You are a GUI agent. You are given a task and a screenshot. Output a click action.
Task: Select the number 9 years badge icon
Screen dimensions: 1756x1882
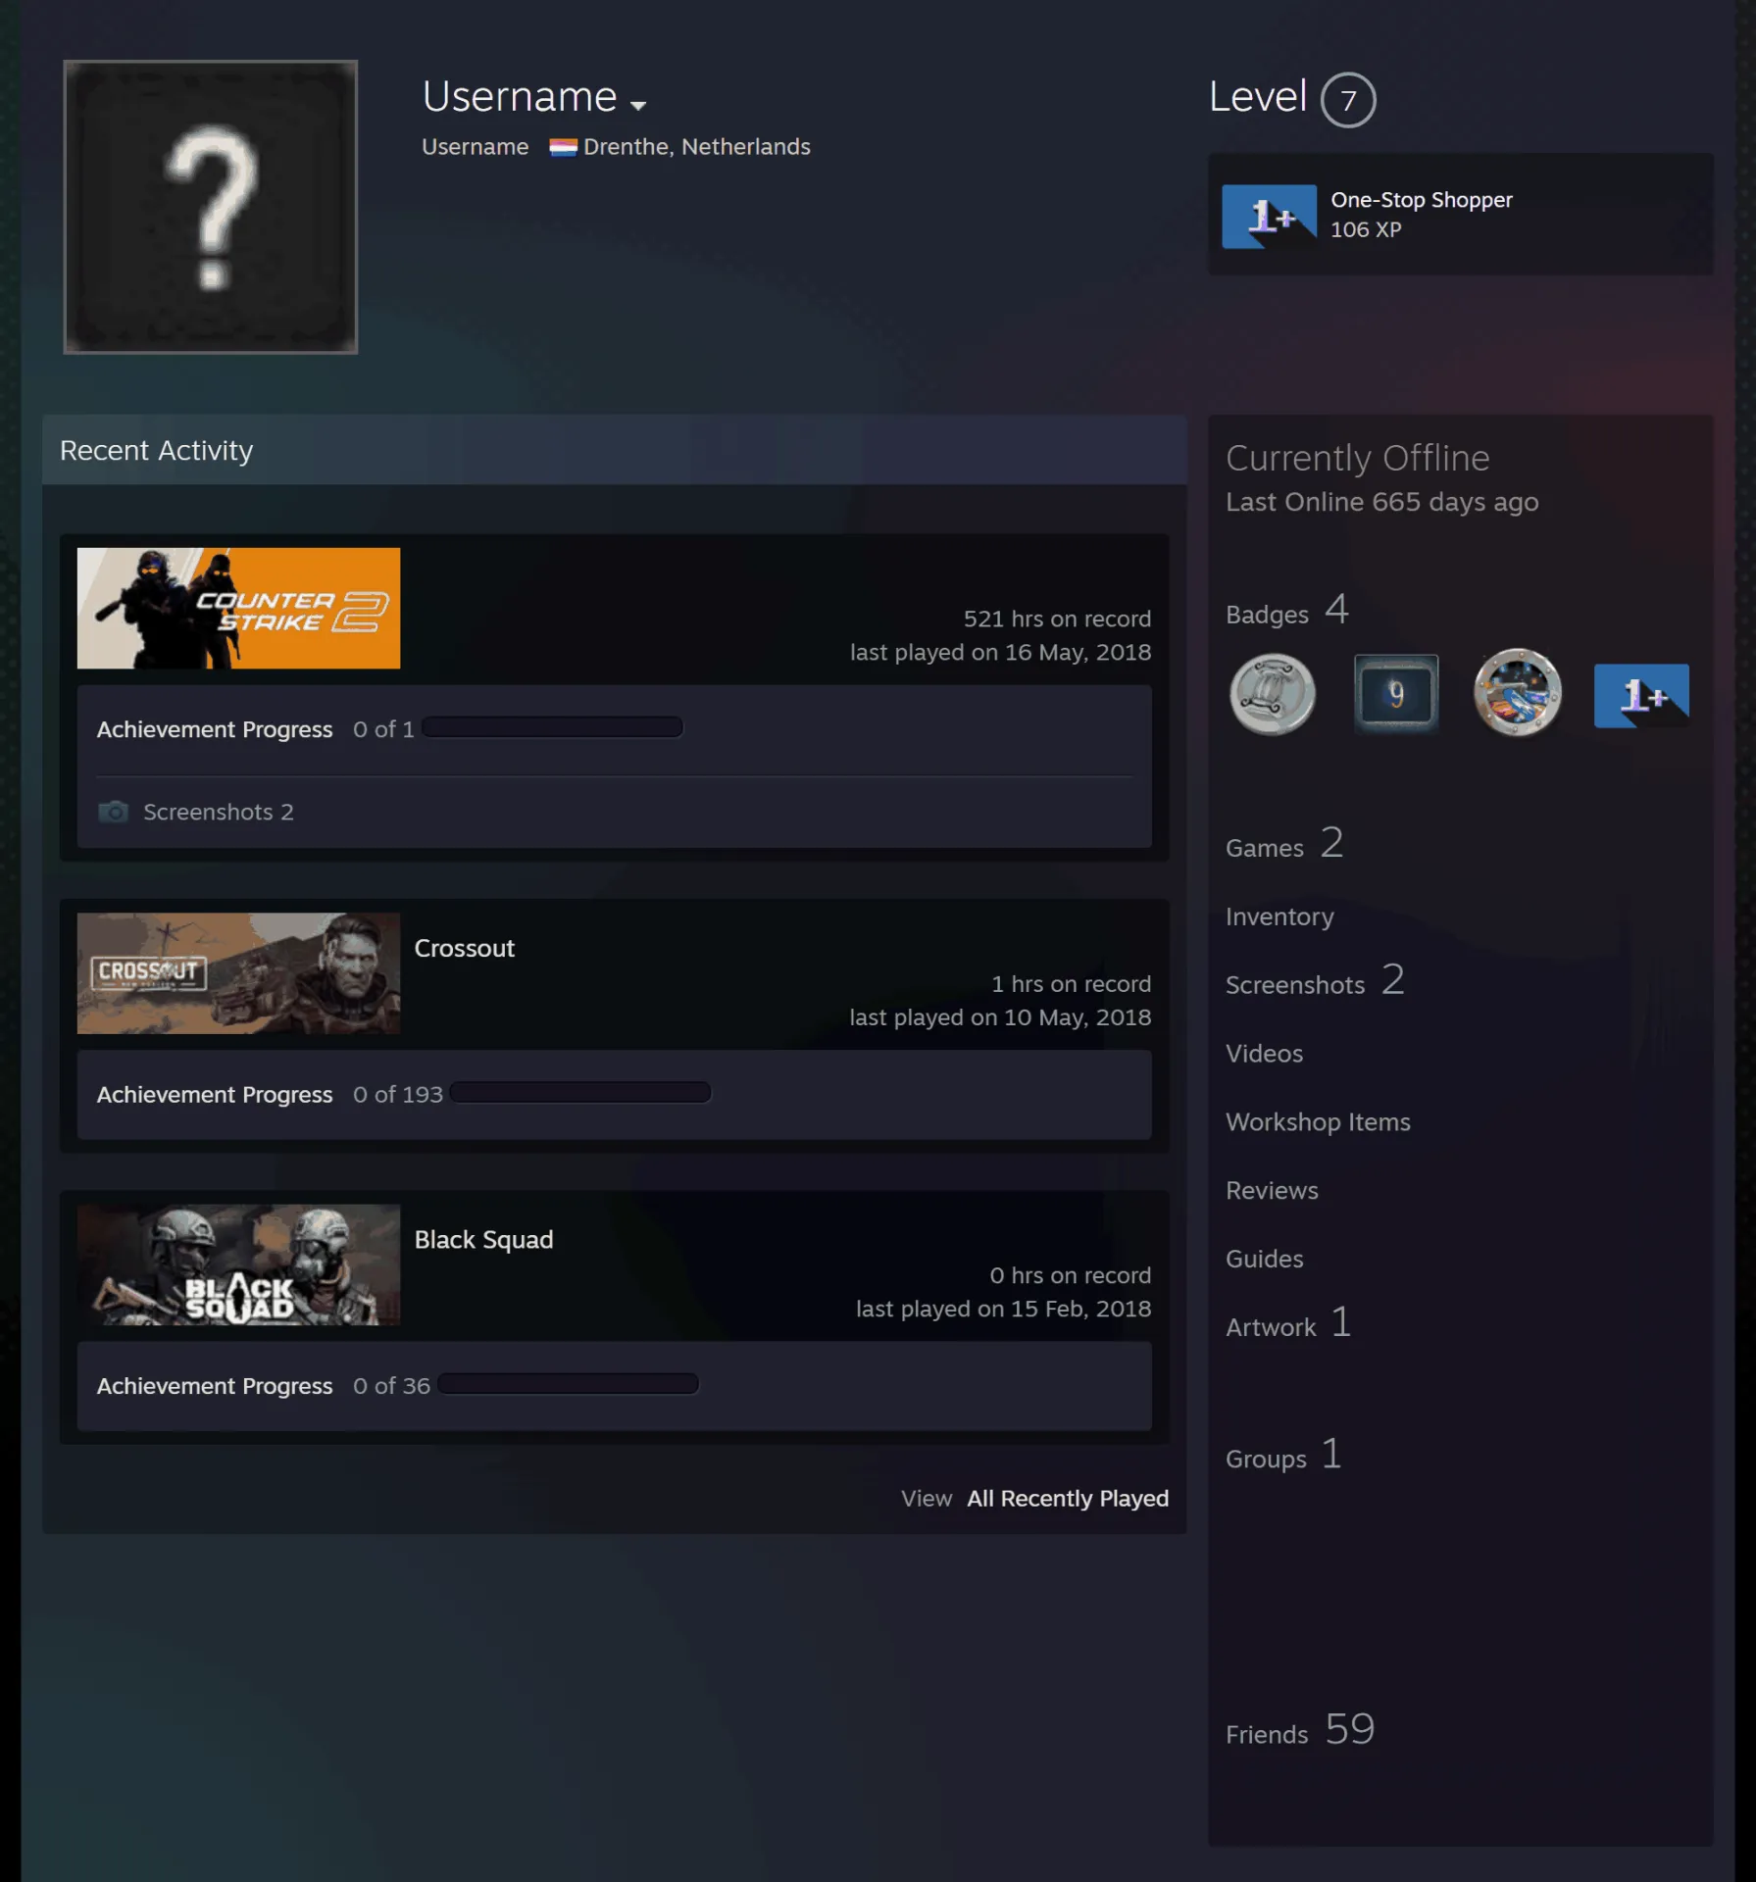click(1395, 694)
